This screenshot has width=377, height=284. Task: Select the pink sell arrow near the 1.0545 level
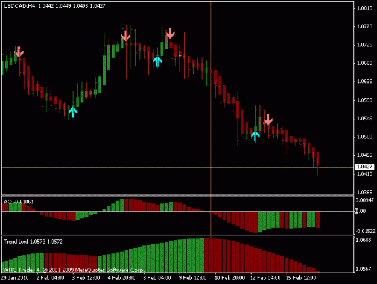[x=268, y=120]
